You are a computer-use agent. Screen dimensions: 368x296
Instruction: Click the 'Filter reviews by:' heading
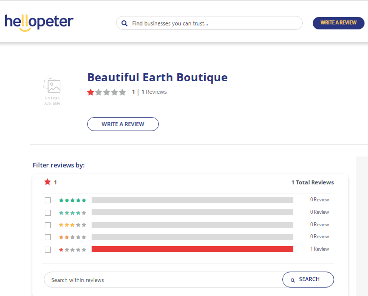[x=59, y=165]
